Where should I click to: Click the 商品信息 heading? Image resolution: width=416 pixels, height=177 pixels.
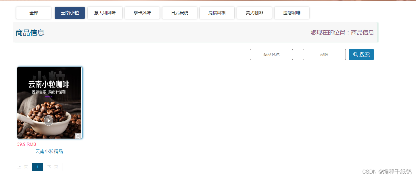30,32
